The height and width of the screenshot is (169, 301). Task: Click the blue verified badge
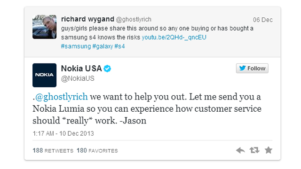(x=107, y=69)
